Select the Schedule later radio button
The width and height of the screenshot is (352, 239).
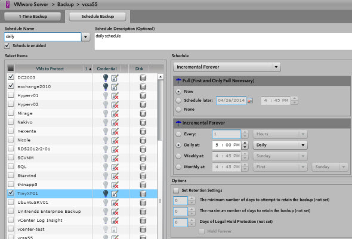click(178, 101)
